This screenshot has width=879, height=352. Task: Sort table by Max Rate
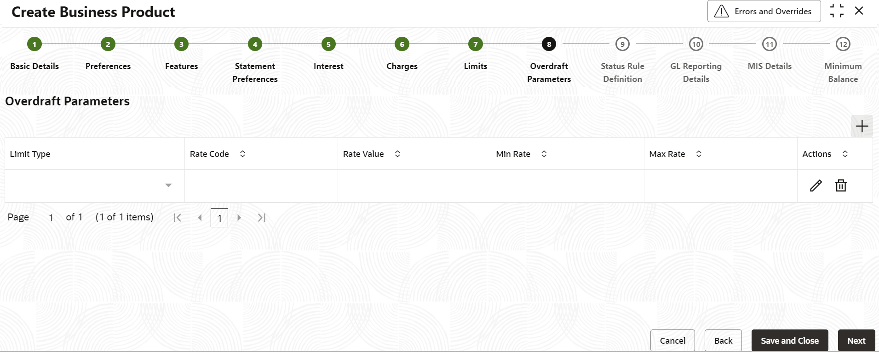pyautogui.click(x=699, y=154)
